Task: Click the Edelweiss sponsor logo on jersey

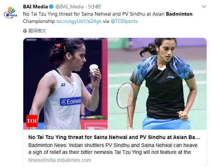Action: click(71, 102)
